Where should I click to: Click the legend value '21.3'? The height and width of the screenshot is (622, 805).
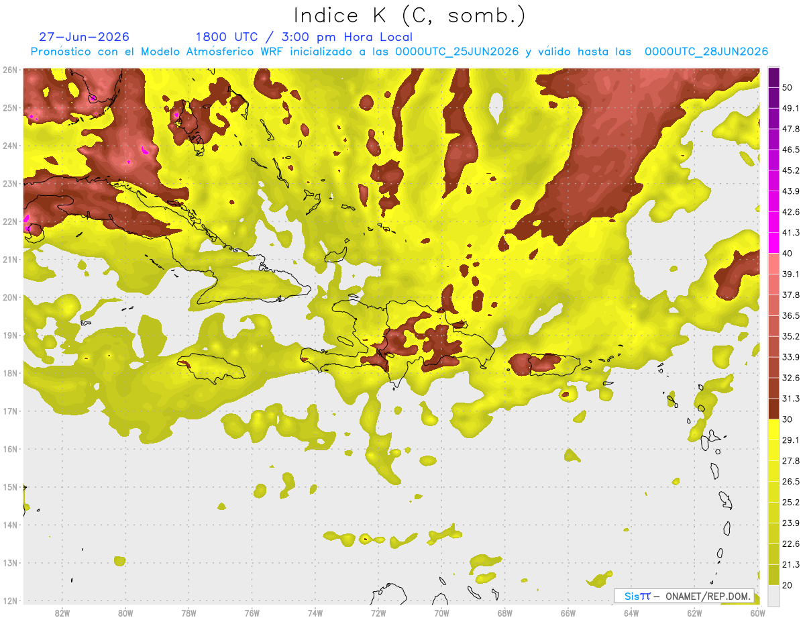[791, 564]
